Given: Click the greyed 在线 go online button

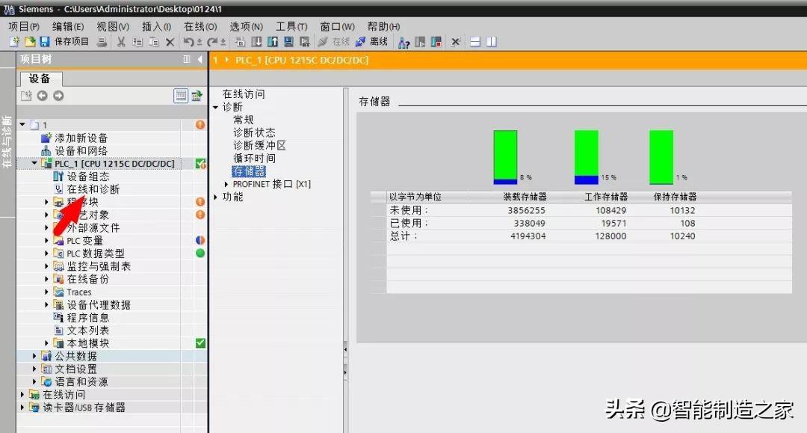Looking at the screenshot, I should coord(334,42).
